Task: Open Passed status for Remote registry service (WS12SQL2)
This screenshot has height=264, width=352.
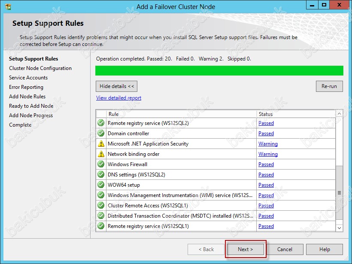Action: pyautogui.click(x=266, y=123)
